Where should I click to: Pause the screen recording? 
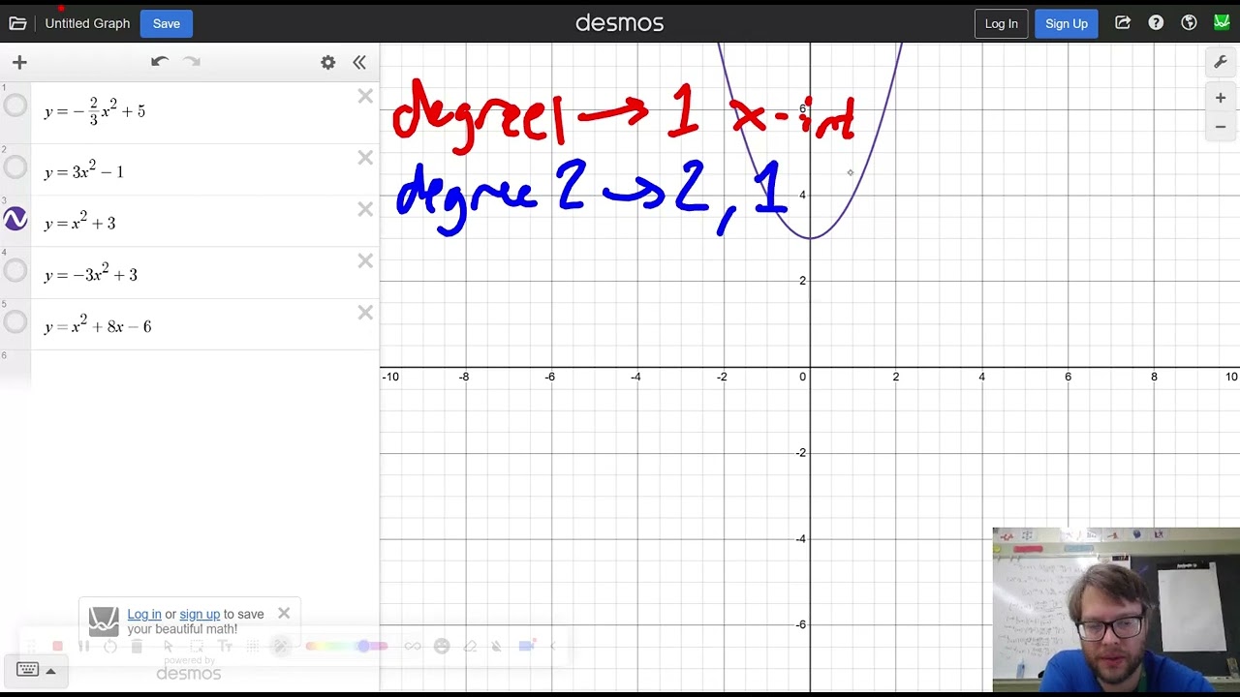pyautogui.click(x=84, y=647)
